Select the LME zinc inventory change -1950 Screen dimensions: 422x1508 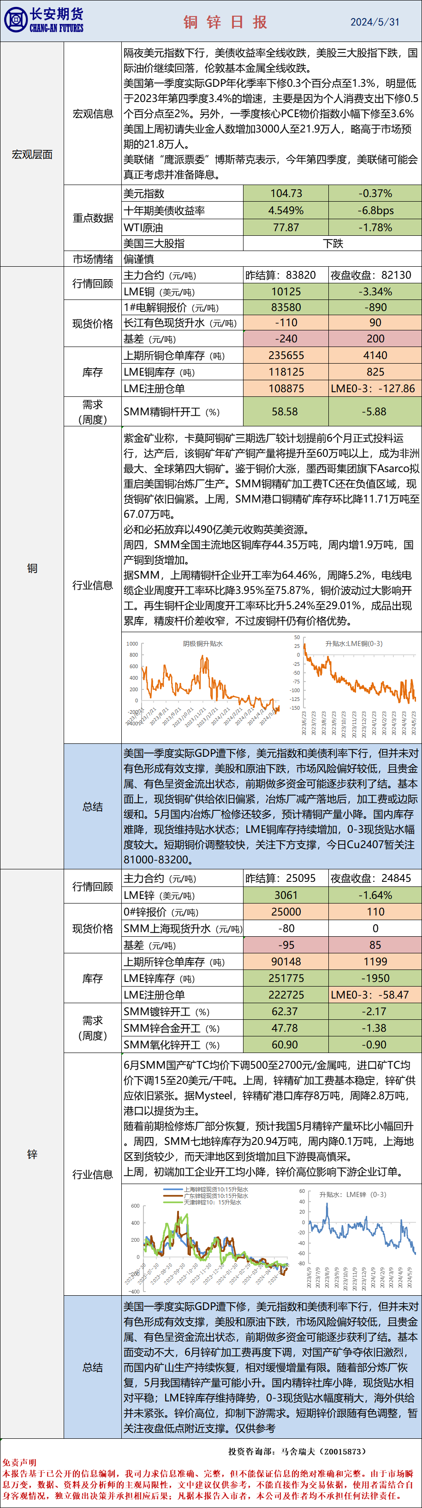375,978
